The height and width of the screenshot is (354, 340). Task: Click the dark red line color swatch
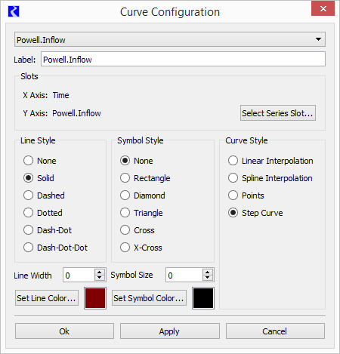tap(95, 298)
